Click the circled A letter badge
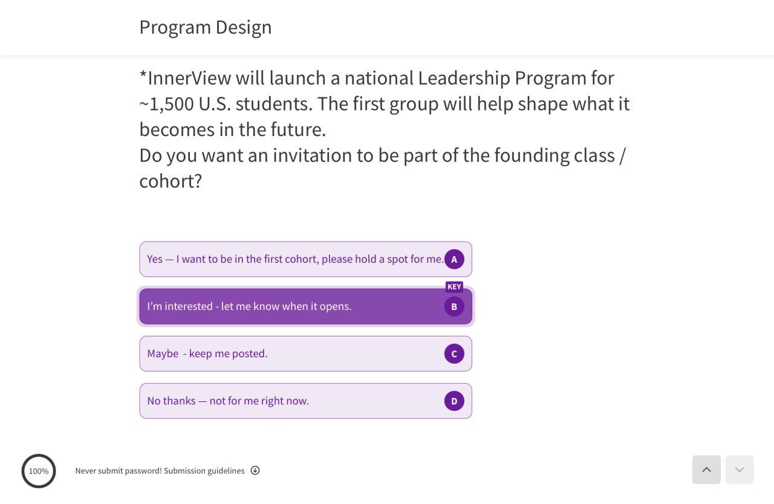Image resolution: width=774 pixels, height=504 pixels. (454, 259)
